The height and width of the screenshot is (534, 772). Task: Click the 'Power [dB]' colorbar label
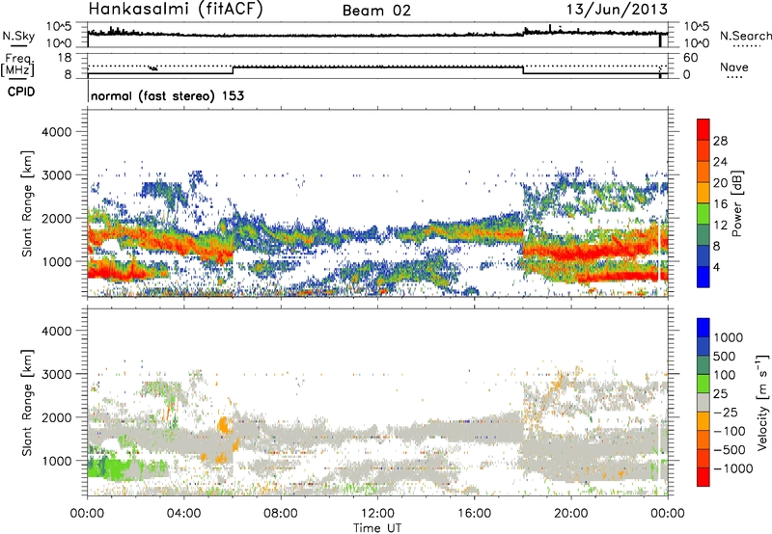pos(737,203)
